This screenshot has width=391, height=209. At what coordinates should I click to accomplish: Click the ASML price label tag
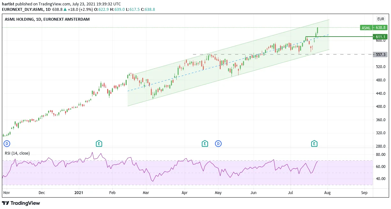pyautogui.click(x=366, y=28)
